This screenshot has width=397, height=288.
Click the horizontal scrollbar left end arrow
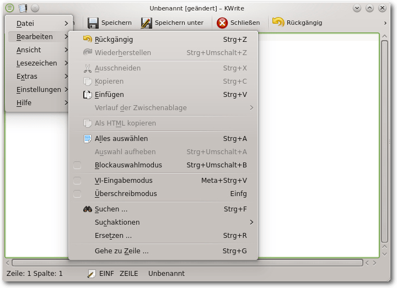pyautogui.click(x=8, y=263)
